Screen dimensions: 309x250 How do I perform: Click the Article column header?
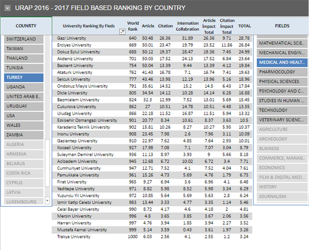(x=148, y=26)
